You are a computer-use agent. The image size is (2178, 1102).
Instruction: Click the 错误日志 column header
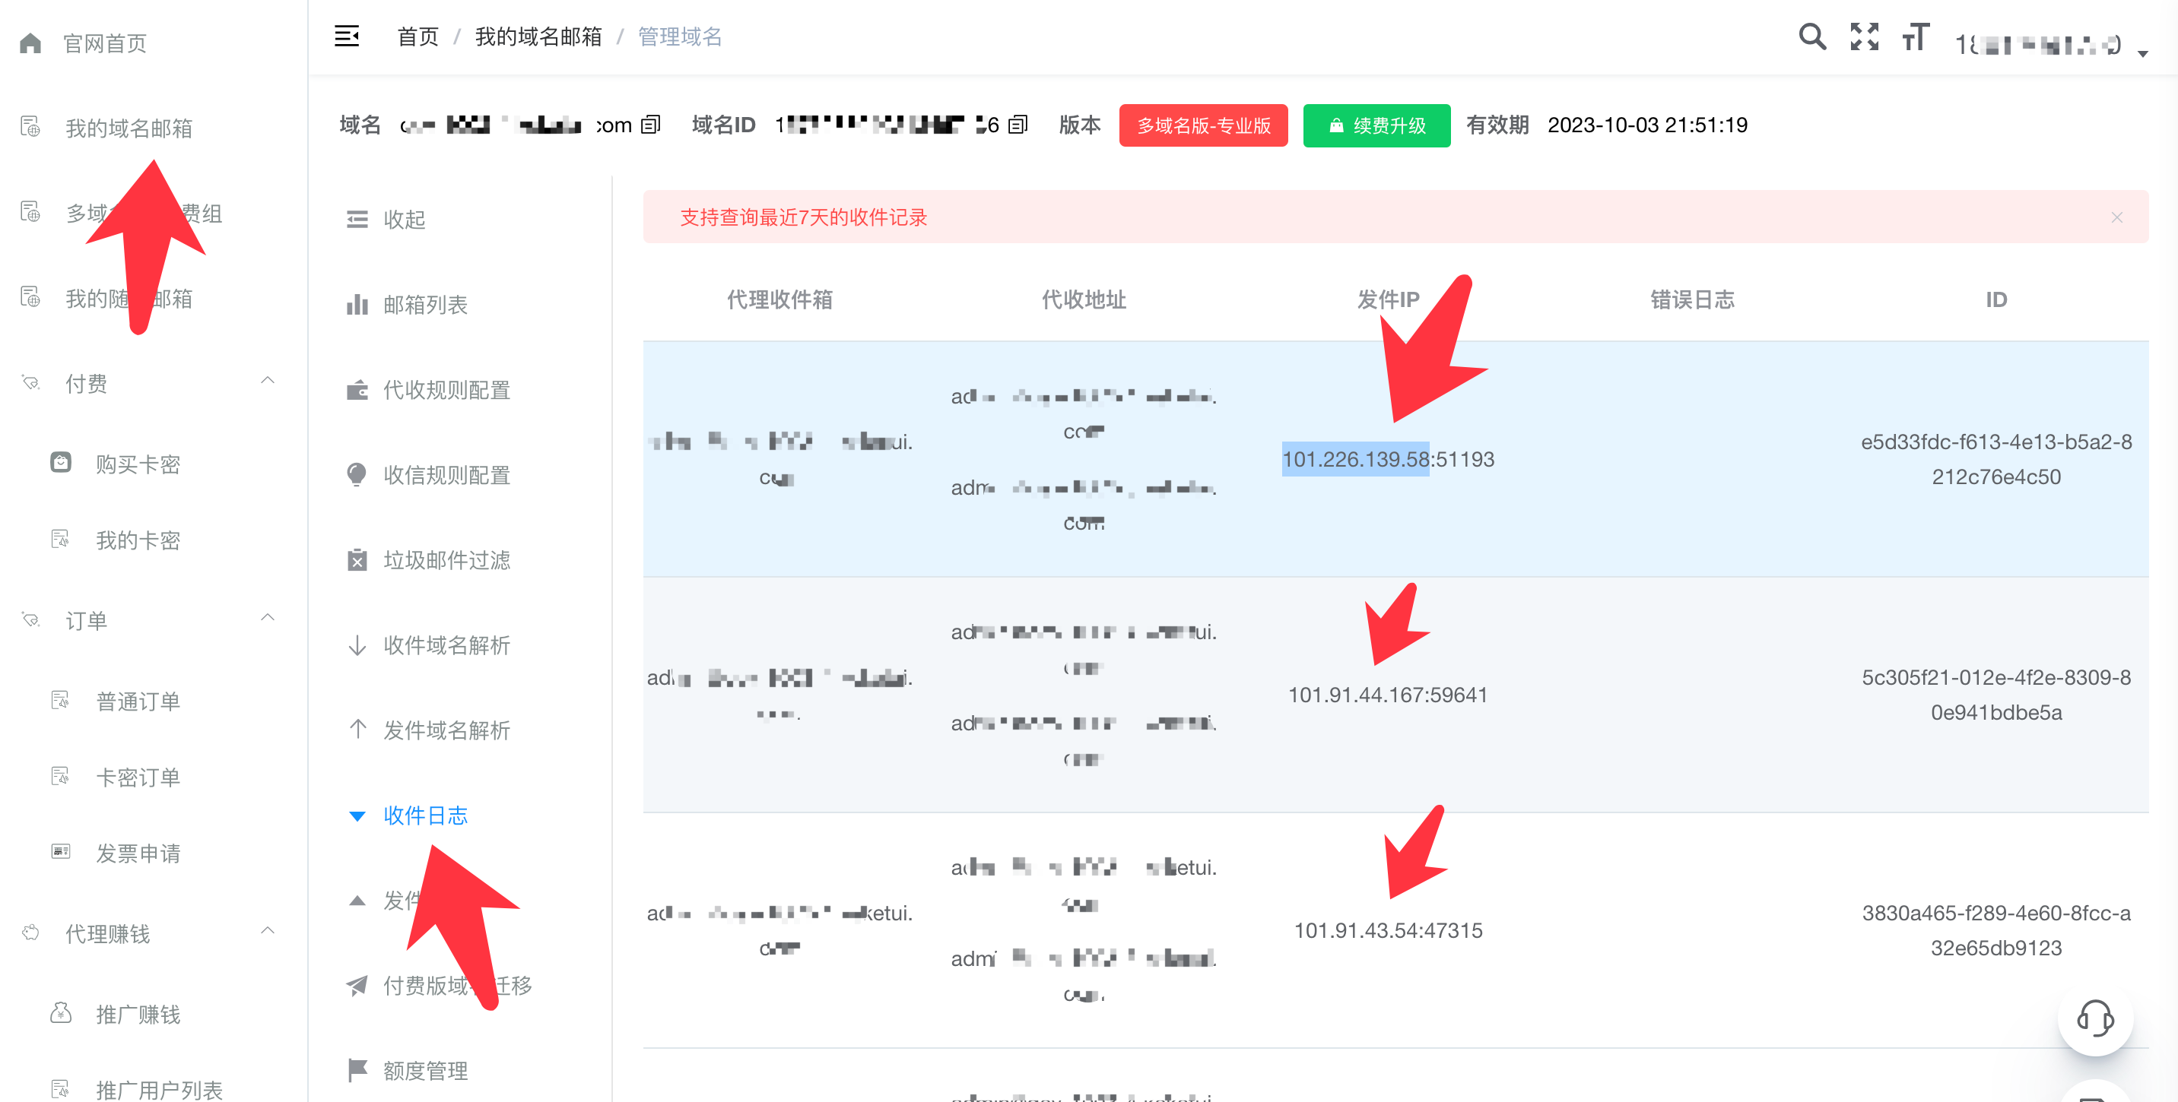(1692, 299)
